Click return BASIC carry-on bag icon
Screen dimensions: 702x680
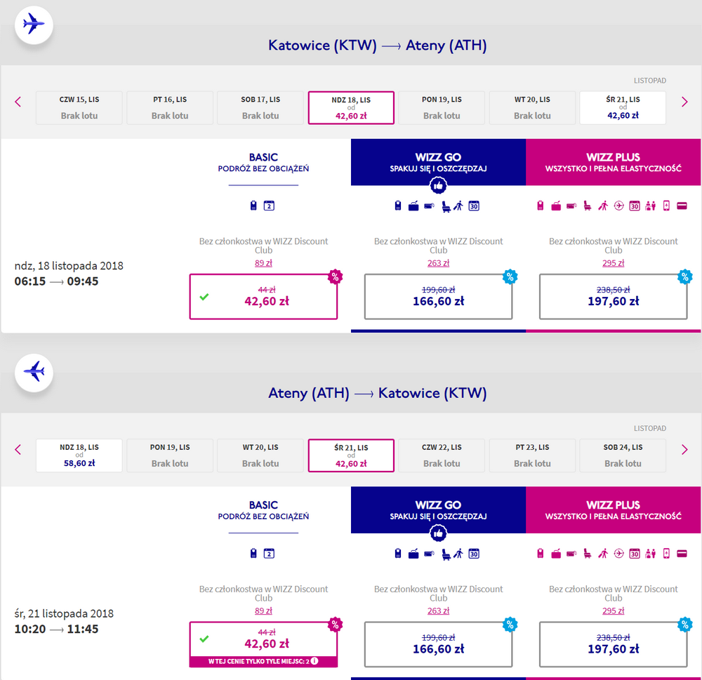(x=253, y=553)
